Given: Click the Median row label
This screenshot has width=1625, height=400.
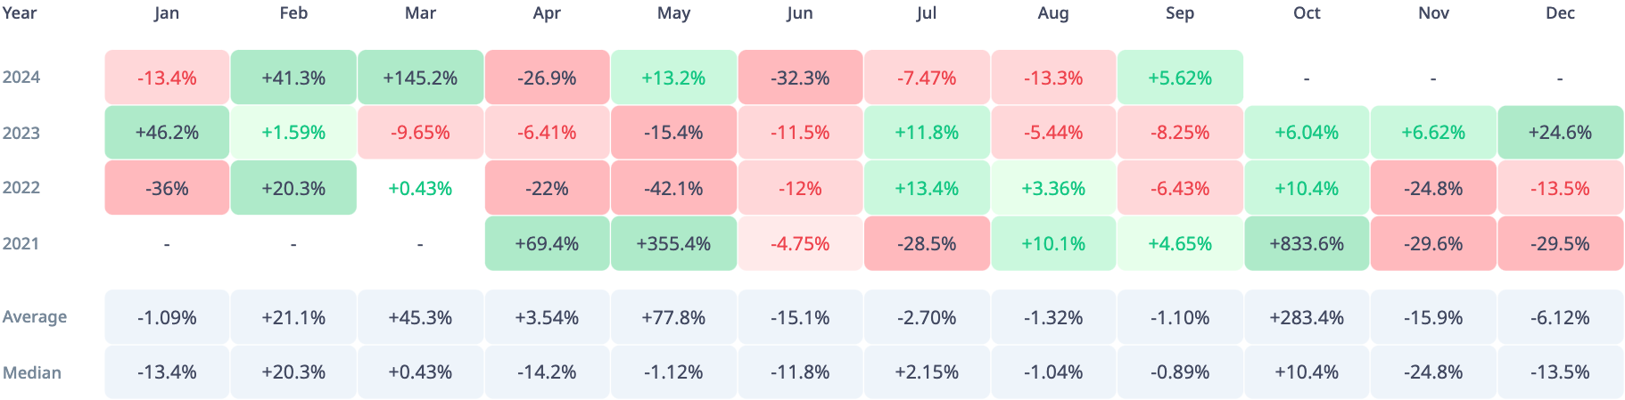Looking at the screenshot, I should pyautogui.click(x=32, y=372).
